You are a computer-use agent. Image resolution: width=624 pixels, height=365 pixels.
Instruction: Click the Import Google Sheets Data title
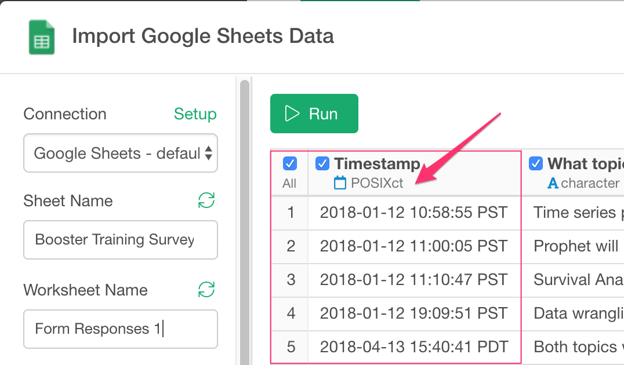tap(203, 36)
